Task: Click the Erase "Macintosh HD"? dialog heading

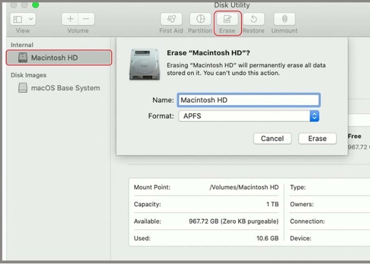Action: [x=208, y=53]
